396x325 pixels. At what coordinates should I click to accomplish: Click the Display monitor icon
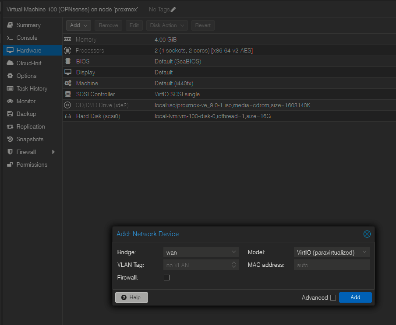point(68,72)
